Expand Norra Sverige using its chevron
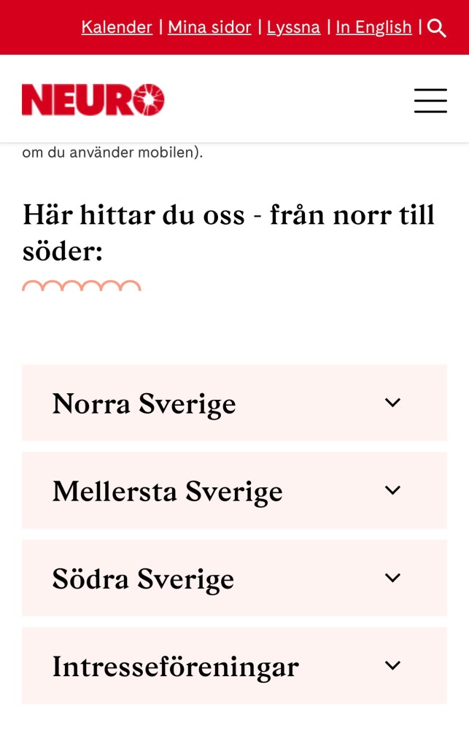This screenshot has width=469, height=747. click(392, 403)
